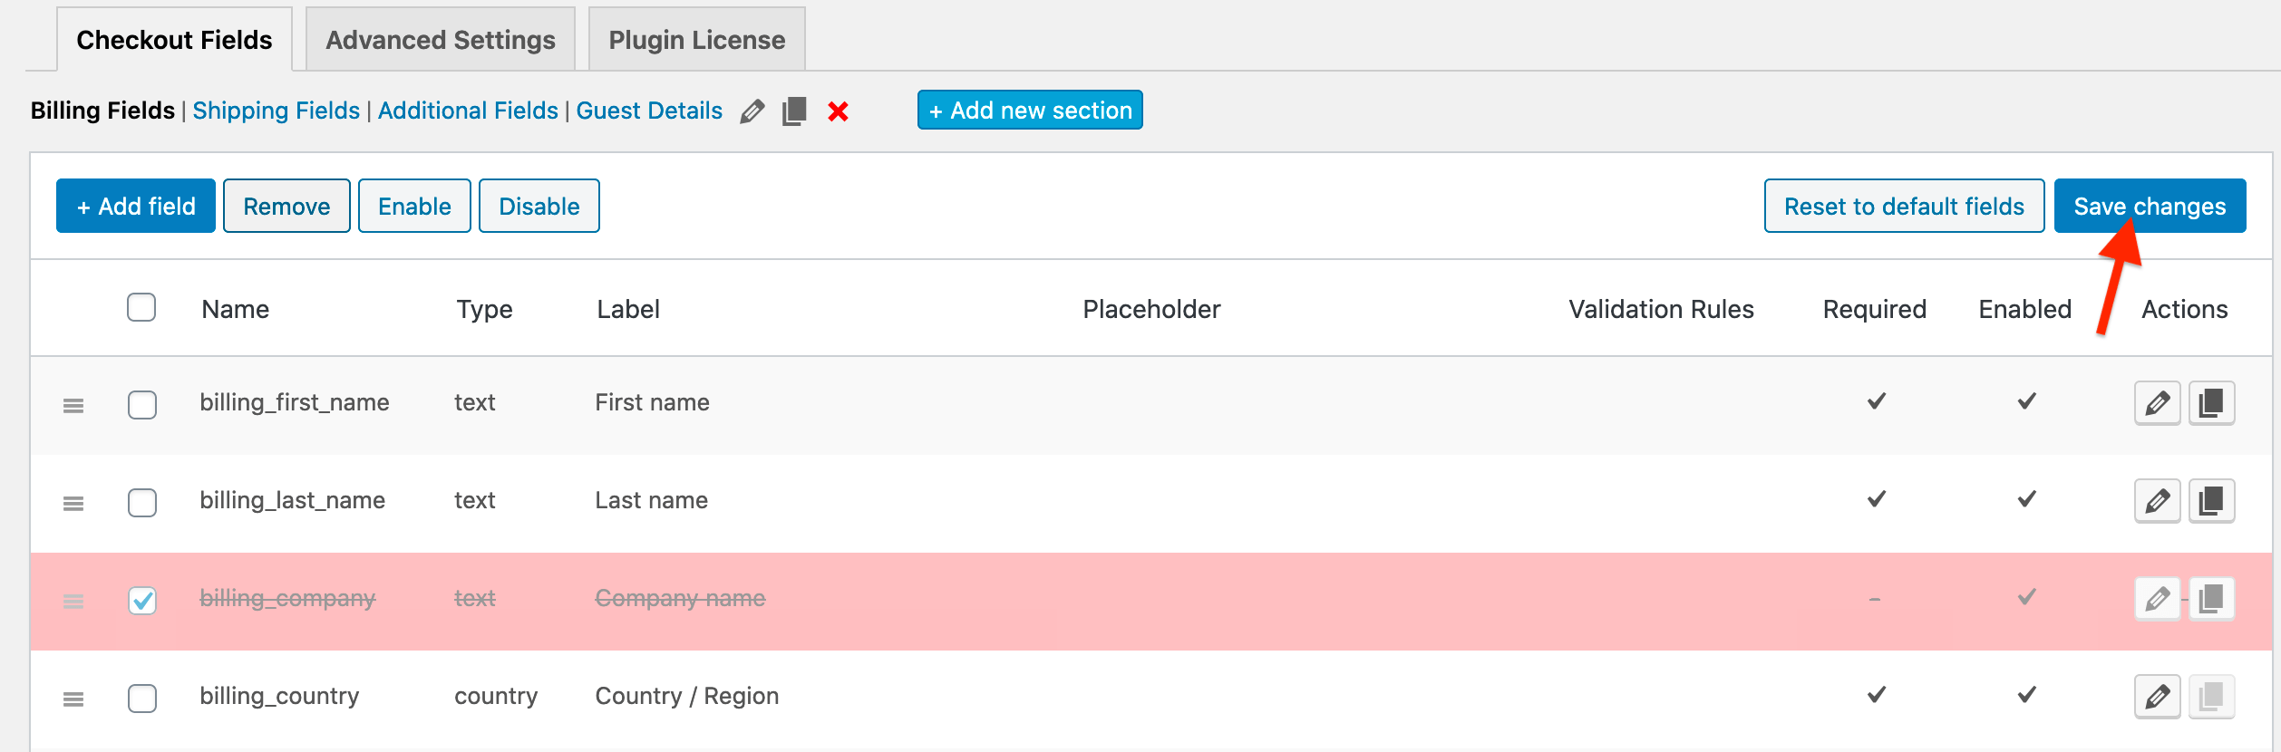Duplicate the Billing Fields section
Screen dimensions: 2281x752
coord(794,111)
